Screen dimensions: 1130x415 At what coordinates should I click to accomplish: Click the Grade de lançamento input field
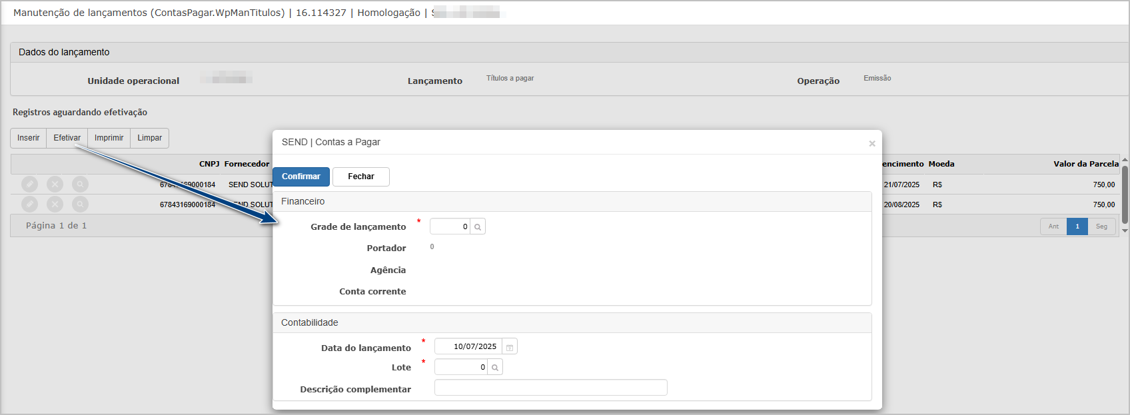pyautogui.click(x=450, y=226)
